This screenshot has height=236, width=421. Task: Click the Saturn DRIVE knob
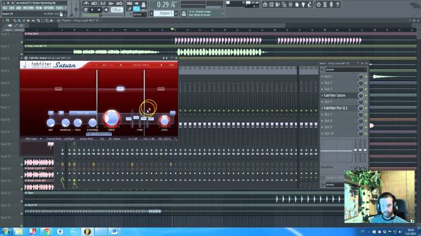click(x=111, y=118)
